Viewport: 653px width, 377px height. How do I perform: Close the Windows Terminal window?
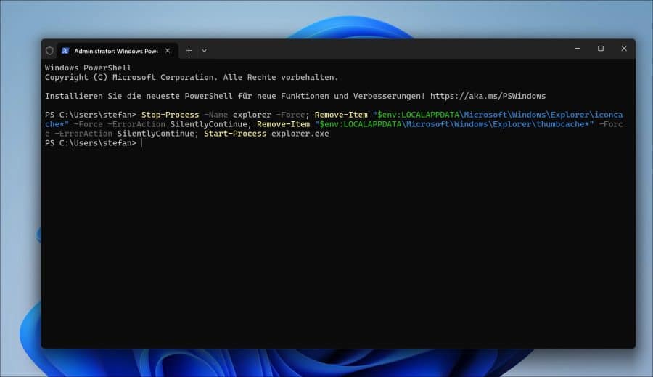pos(624,49)
